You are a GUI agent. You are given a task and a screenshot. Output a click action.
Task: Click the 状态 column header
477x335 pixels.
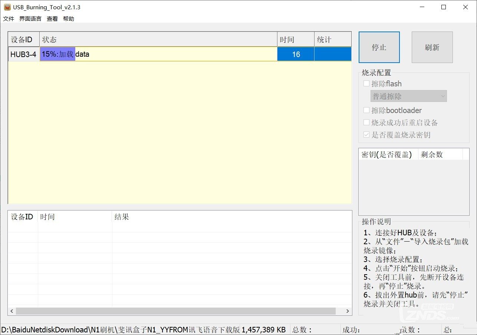click(x=158, y=40)
